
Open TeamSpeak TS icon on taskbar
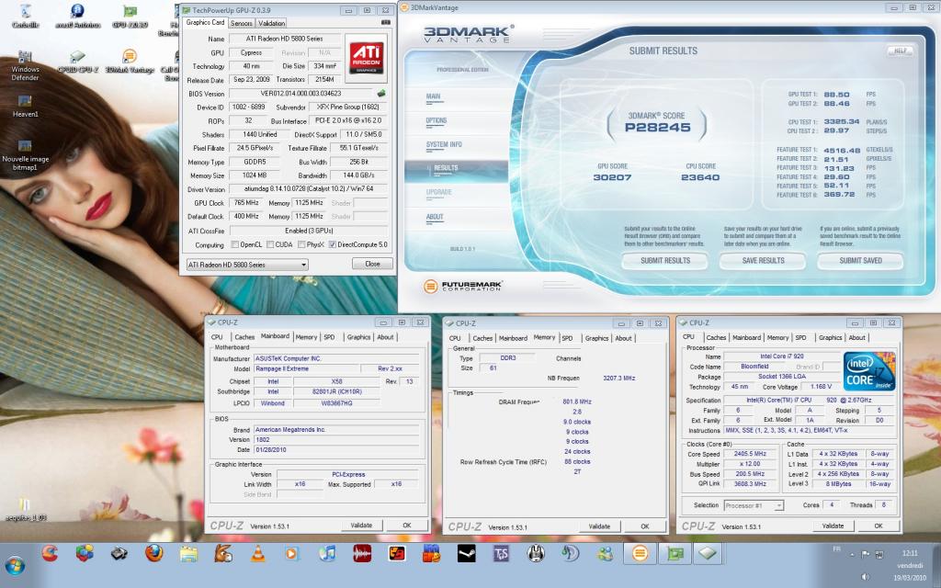501,553
